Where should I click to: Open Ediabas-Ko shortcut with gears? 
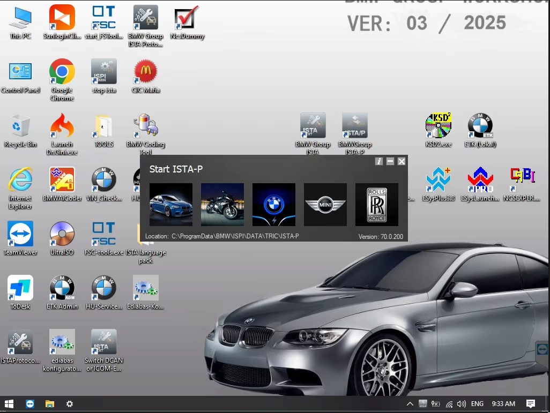[x=146, y=293]
